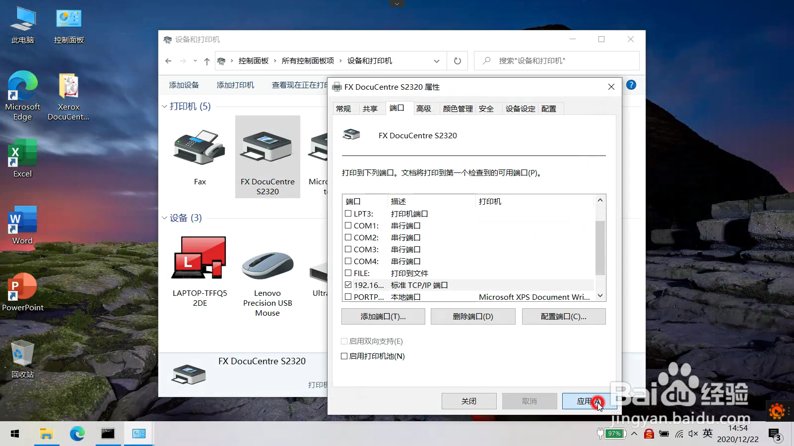The height and width of the screenshot is (446, 794).
Task: Uncheck the 192.16 standard TCP/IP port
Action: pos(348,285)
